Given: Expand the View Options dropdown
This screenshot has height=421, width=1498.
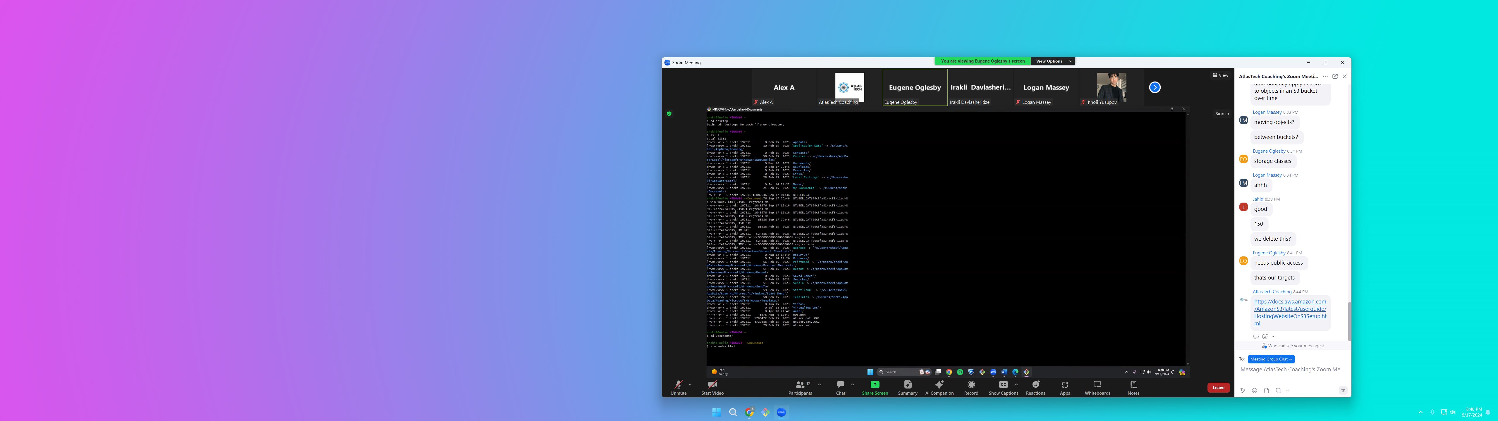Looking at the screenshot, I should tap(1053, 61).
